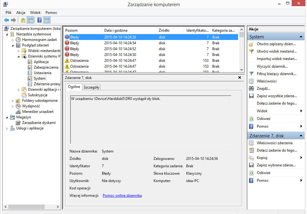Select the Ostrzeżenia event row 153 first
The width and height of the screenshot is (307, 214).
(x=151, y=61)
